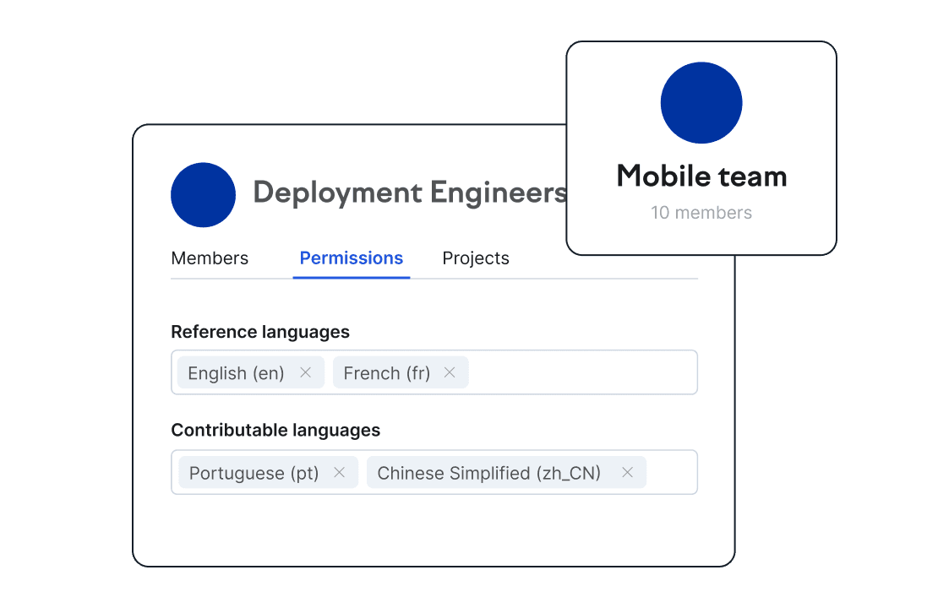
Task: Remove the Portuguese (pt) language tag
Action: [x=339, y=473]
